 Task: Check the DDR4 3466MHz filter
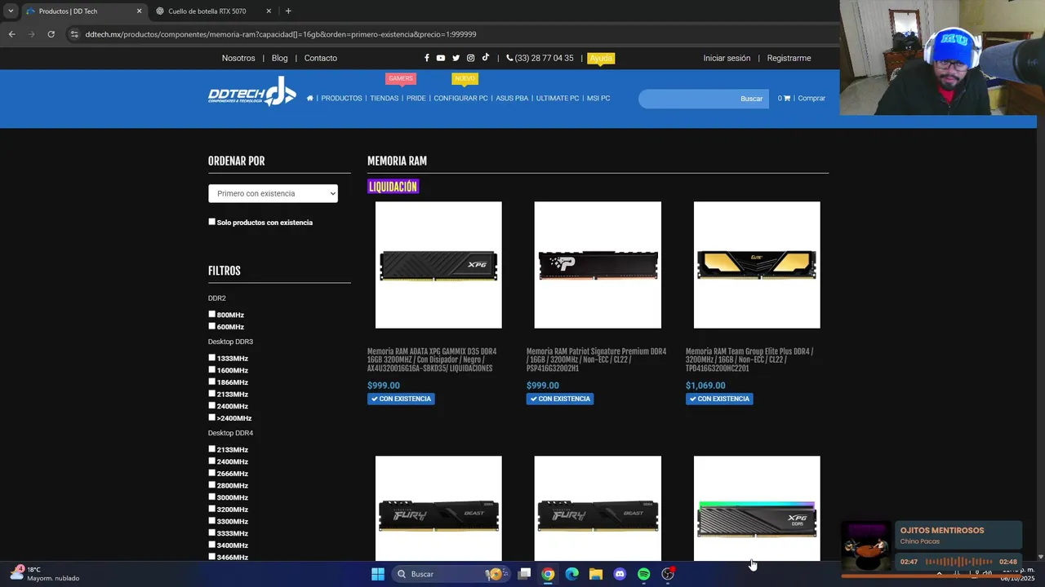click(x=212, y=557)
